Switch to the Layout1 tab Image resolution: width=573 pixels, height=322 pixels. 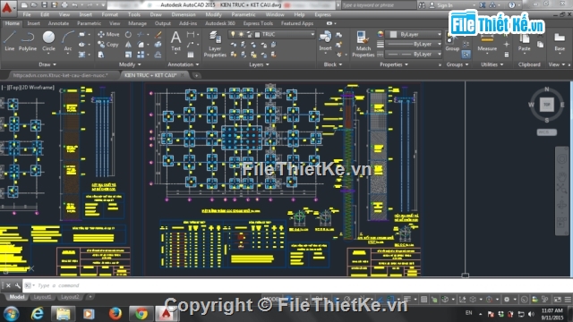pyautogui.click(x=42, y=297)
